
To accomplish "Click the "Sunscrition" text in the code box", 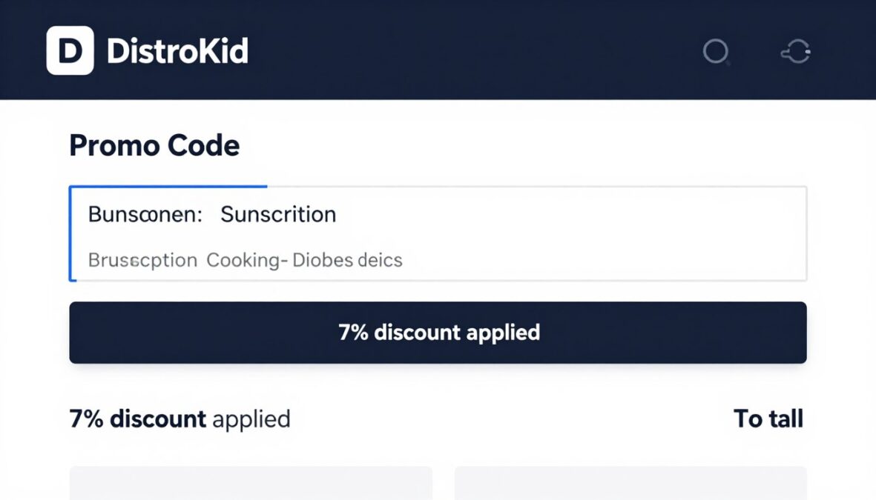I will click(x=277, y=214).
